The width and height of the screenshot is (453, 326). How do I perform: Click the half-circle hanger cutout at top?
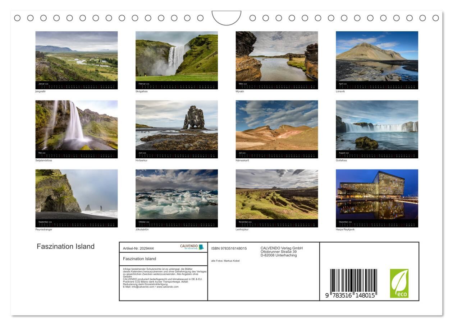tap(226, 17)
